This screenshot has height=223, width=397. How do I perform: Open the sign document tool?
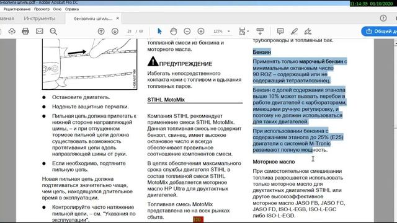tap(308, 32)
